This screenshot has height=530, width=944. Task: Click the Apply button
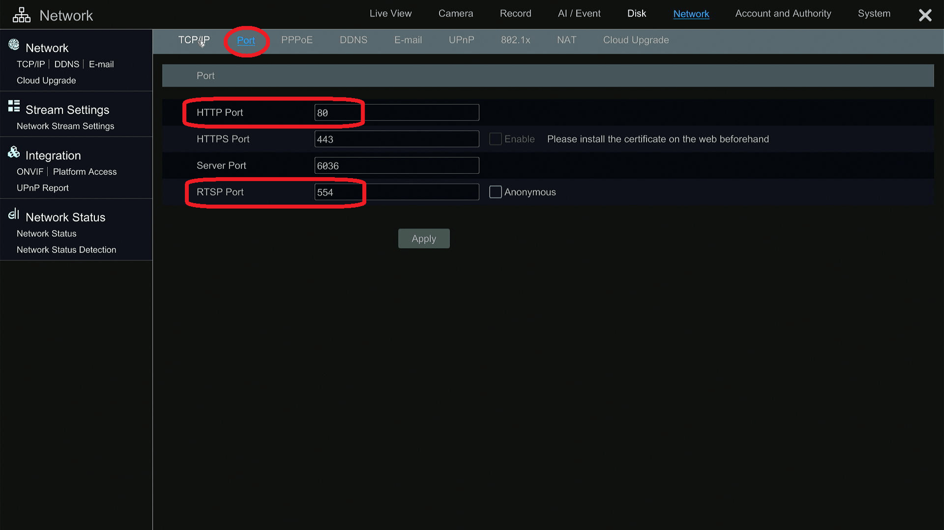(424, 238)
